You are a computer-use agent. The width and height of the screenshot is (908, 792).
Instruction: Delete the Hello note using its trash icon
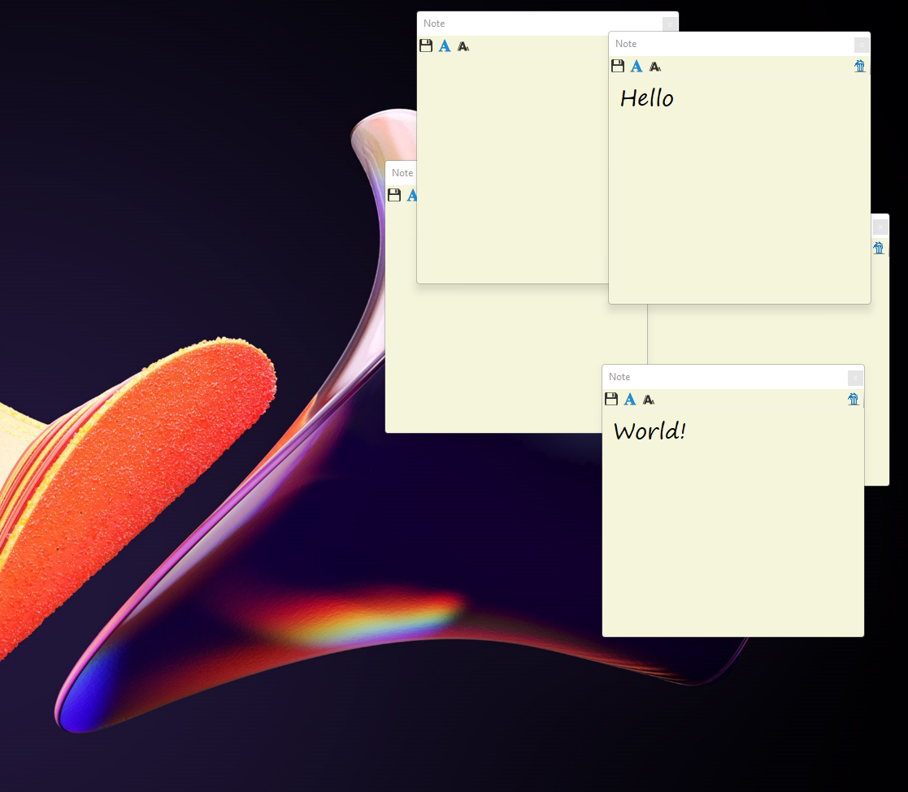pos(860,66)
